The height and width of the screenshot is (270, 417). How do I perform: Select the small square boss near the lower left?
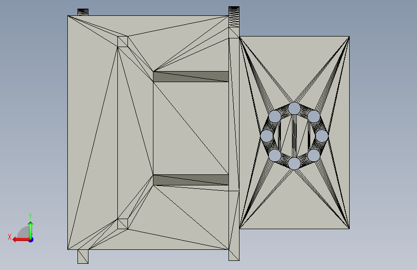tap(123, 224)
